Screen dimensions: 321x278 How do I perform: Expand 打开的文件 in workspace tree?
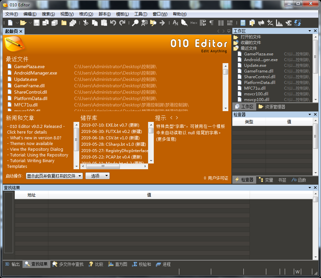250,37
